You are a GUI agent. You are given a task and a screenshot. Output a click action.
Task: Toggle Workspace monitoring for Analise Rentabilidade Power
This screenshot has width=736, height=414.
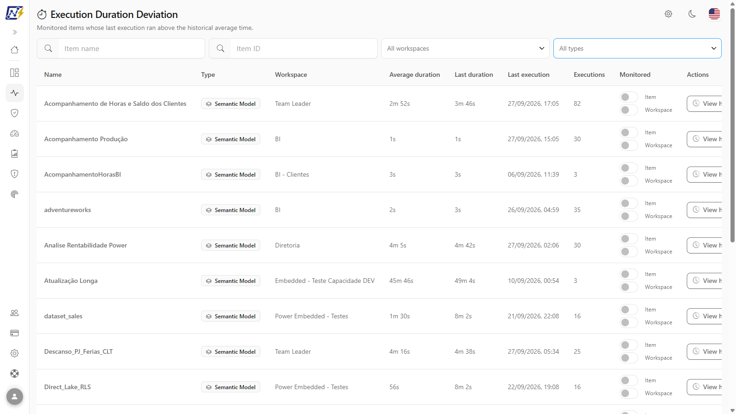[x=628, y=252]
